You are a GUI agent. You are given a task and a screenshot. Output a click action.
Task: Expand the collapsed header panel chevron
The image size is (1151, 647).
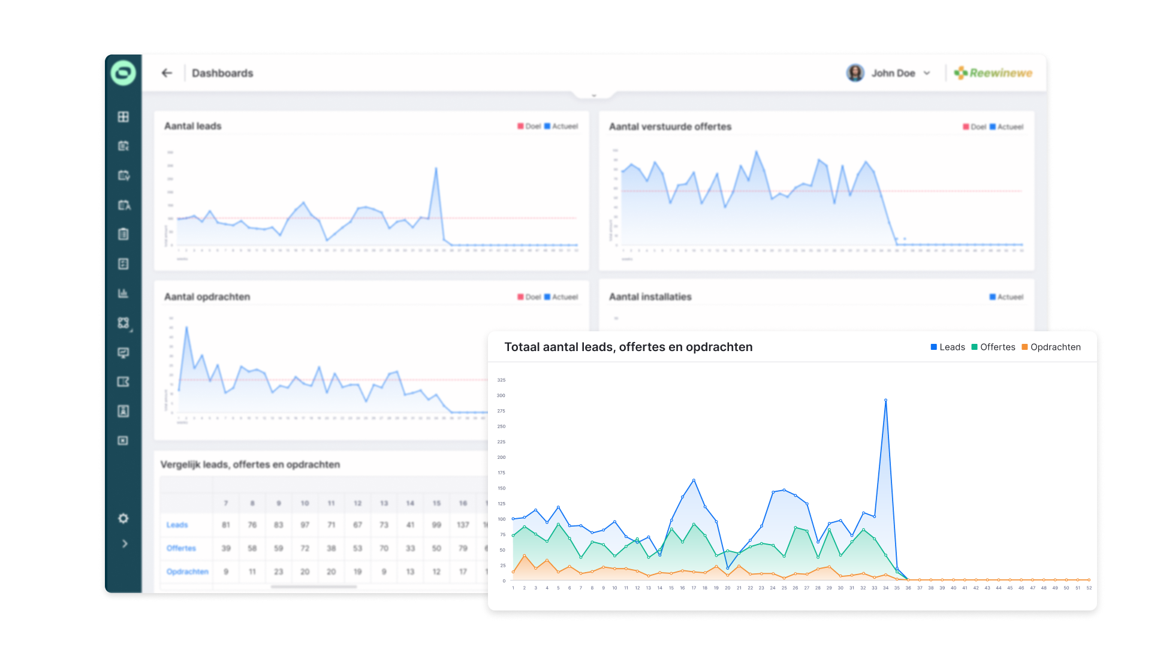tap(593, 95)
